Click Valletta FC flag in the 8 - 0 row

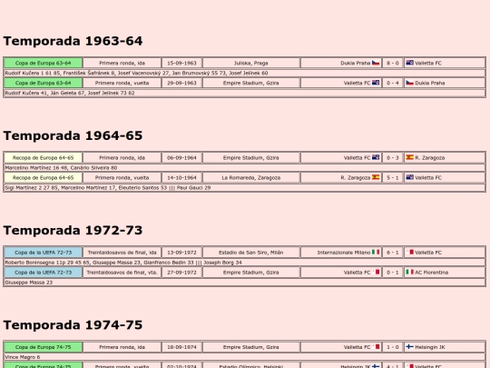coord(409,63)
